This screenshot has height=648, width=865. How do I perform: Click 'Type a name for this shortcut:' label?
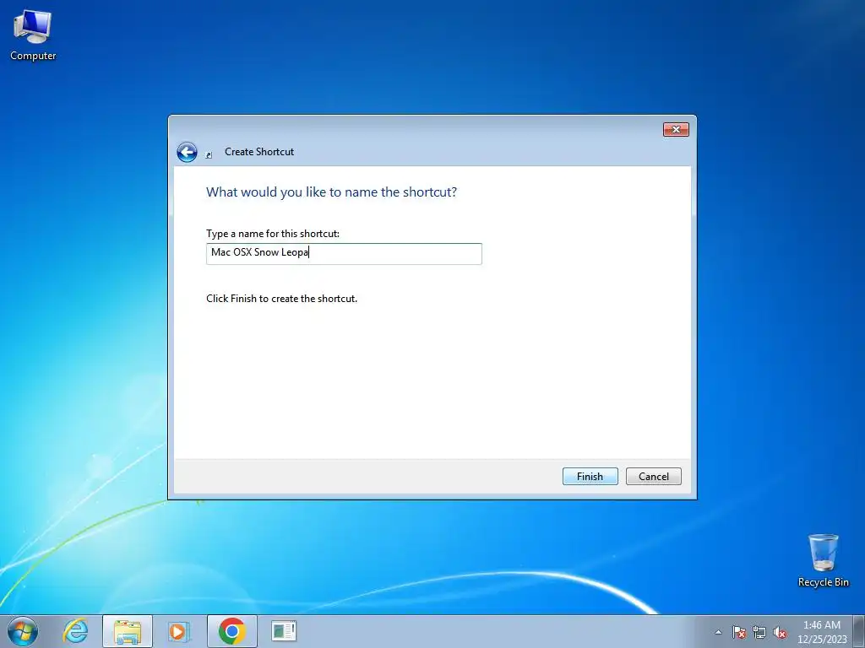[x=273, y=234]
